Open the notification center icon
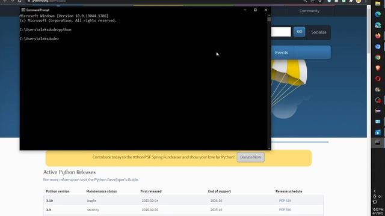385x216 pixels. tap(375, 202)
